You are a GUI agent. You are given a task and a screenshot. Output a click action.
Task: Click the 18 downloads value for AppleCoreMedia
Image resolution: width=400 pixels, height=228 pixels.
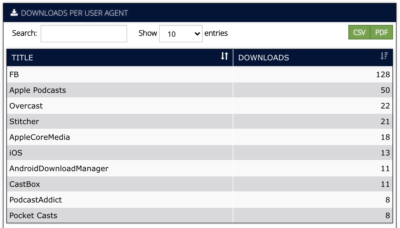pyautogui.click(x=385, y=137)
